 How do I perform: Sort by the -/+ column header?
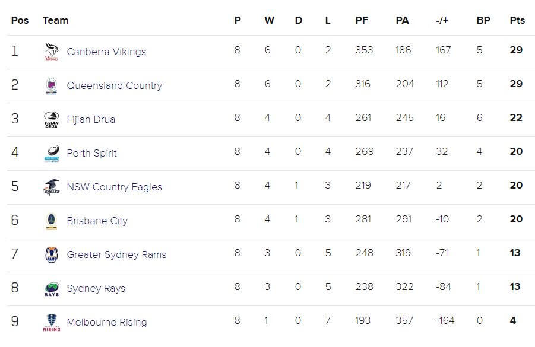click(442, 20)
